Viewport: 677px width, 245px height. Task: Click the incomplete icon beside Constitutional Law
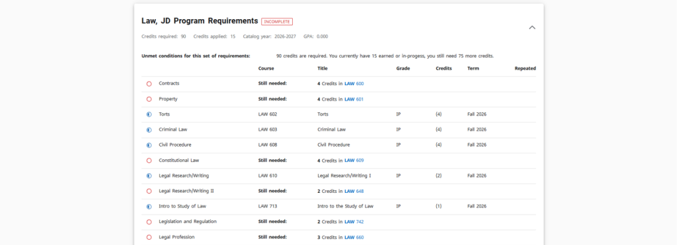[149, 160]
